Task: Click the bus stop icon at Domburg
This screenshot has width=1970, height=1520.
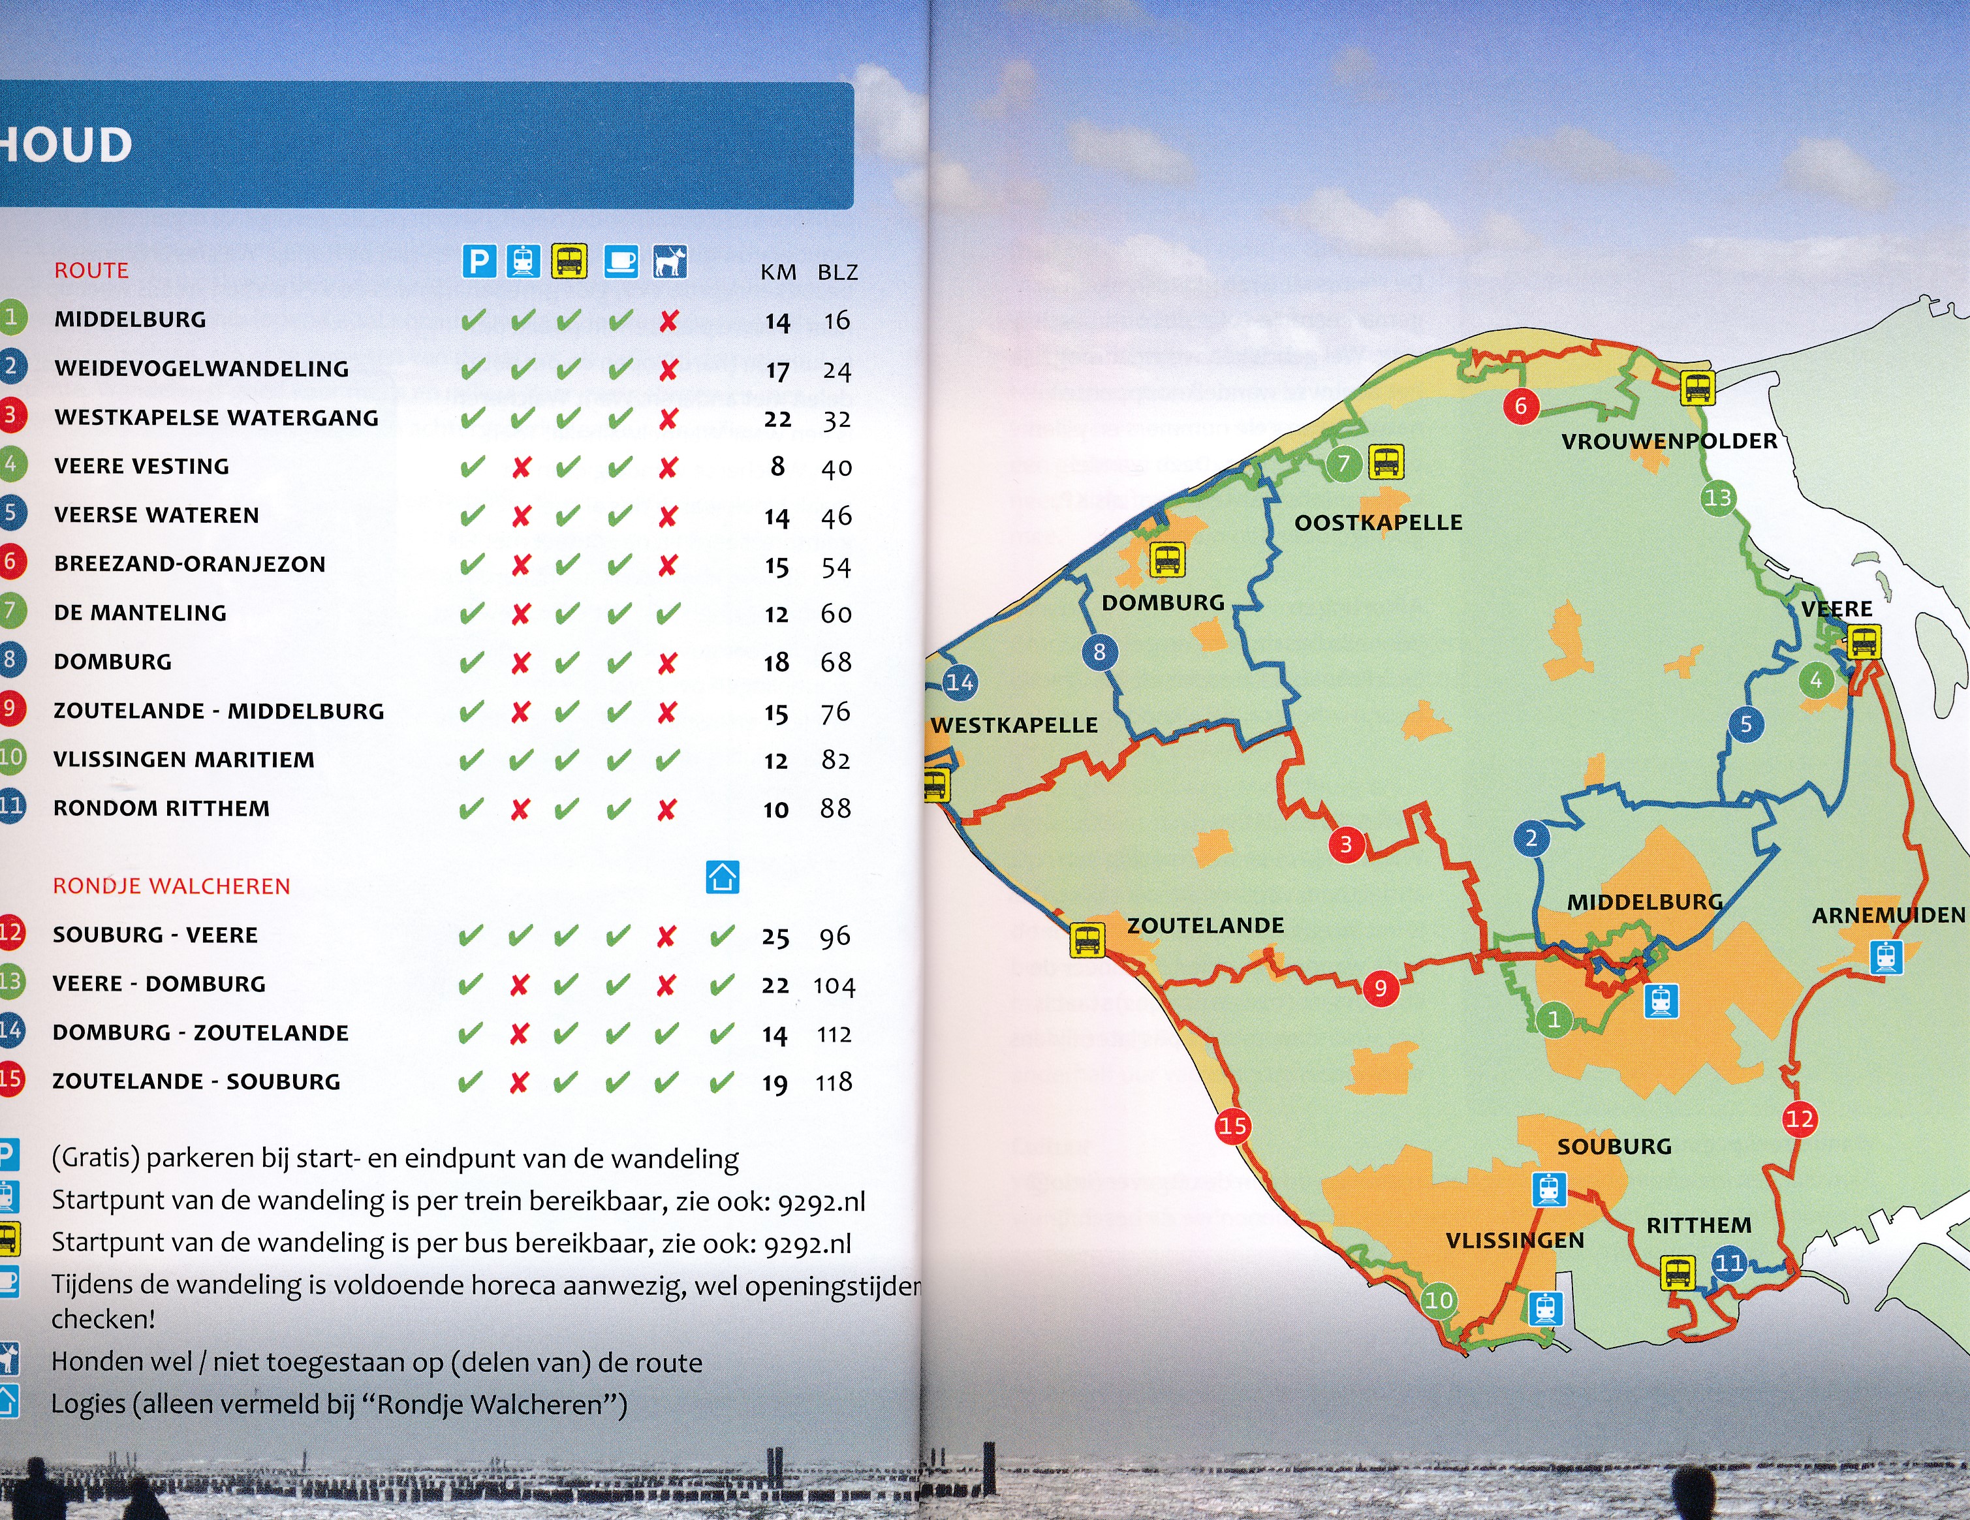Action: coord(1167,560)
